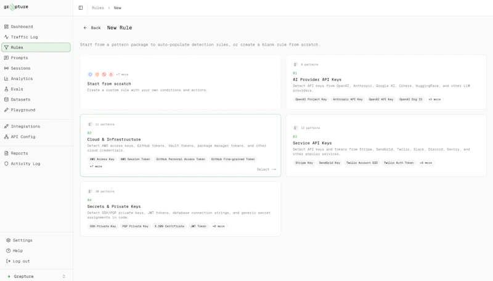Click the Rules breadcrumb link
This screenshot has height=281, width=493.
[x=98, y=8]
